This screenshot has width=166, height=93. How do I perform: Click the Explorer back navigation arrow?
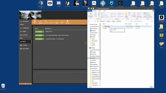pyautogui.click(x=89, y=21)
